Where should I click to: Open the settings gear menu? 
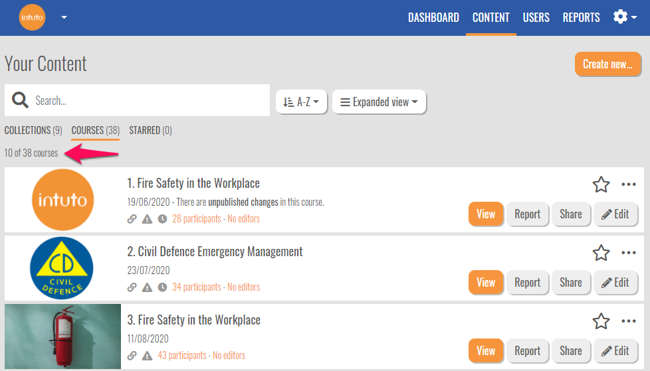(624, 17)
